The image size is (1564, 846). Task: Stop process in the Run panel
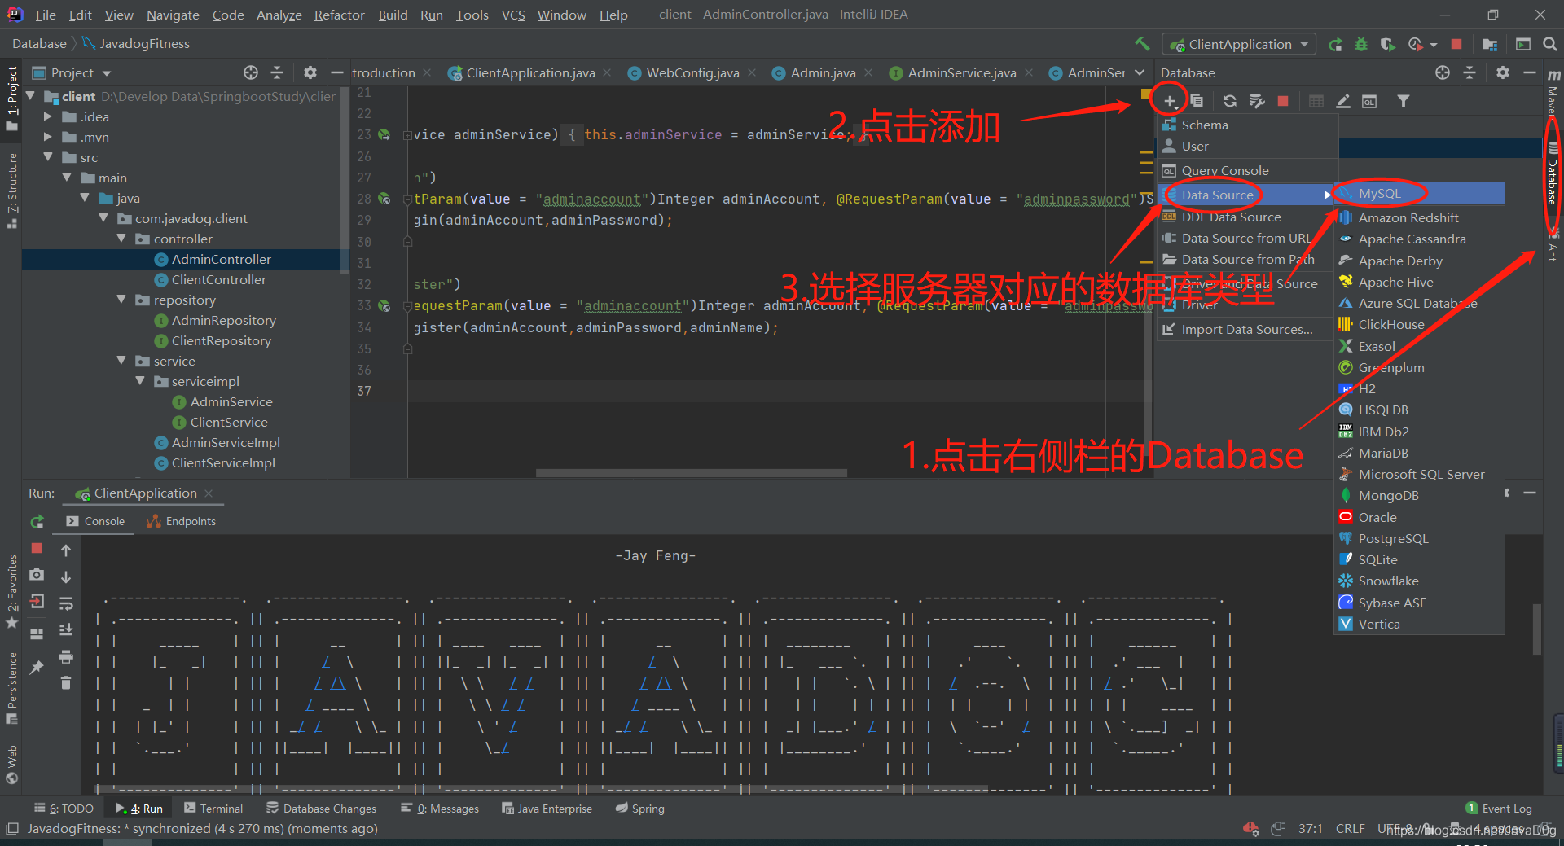pos(37,549)
